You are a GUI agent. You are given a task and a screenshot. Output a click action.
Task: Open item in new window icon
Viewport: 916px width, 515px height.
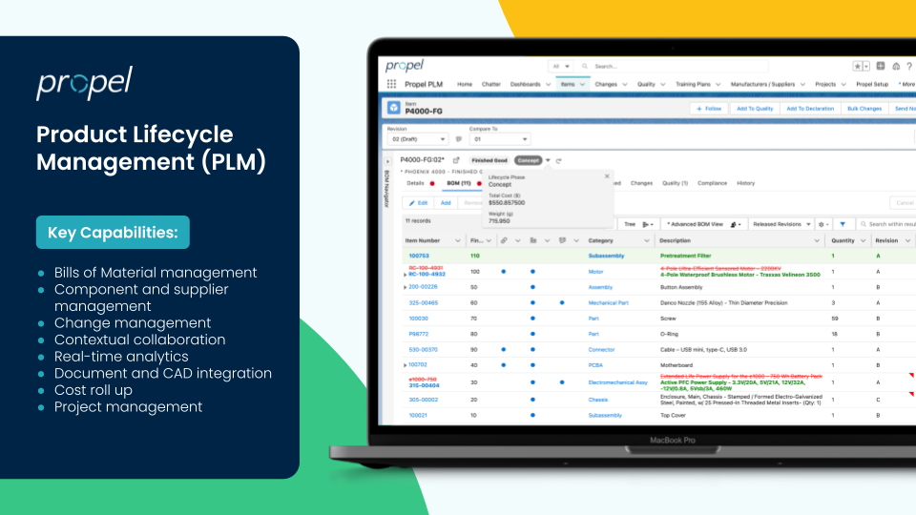[456, 160]
